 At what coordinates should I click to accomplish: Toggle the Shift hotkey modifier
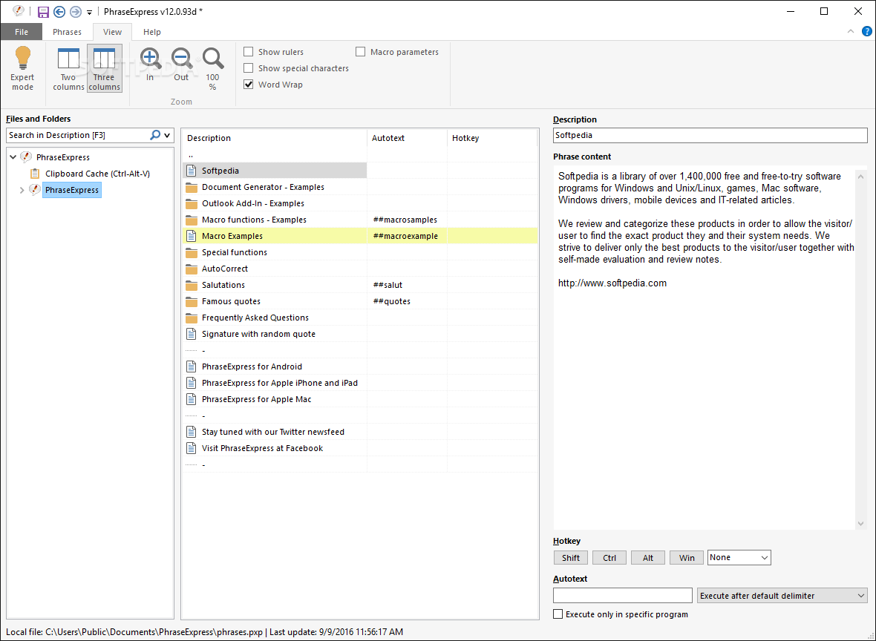point(570,558)
